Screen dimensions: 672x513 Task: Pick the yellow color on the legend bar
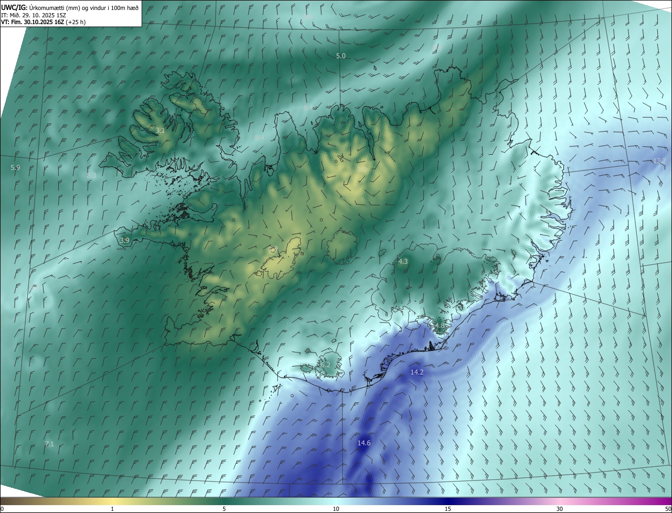tap(113, 501)
